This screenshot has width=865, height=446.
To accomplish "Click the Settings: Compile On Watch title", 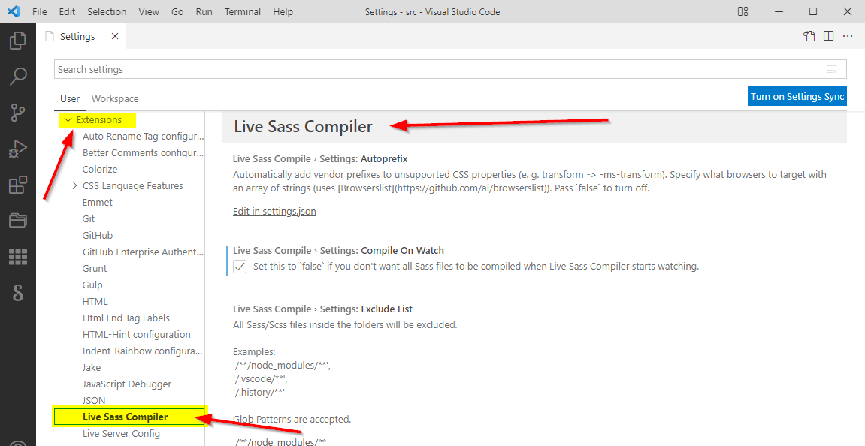I will [x=338, y=250].
